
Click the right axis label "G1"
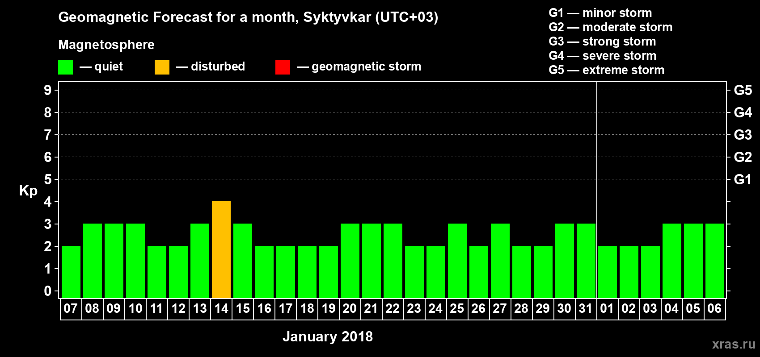[743, 179]
